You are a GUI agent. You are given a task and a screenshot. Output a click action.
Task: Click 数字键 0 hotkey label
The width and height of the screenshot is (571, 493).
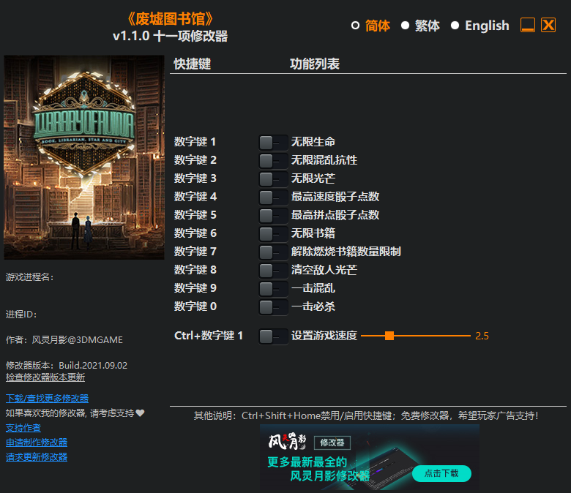point(195,306)
